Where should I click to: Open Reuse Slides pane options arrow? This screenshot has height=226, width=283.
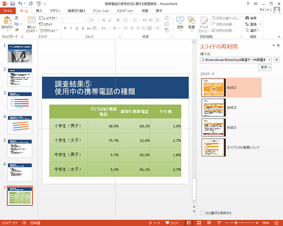click(x=273, y=45)
